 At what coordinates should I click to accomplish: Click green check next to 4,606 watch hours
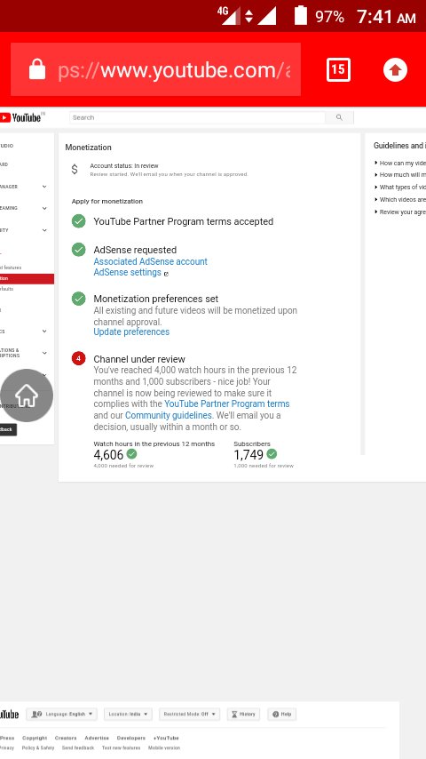click(131, 454)
